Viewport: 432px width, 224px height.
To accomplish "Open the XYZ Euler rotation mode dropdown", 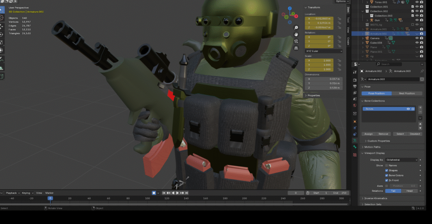I will pyautogui.click(x=324, y=51).
